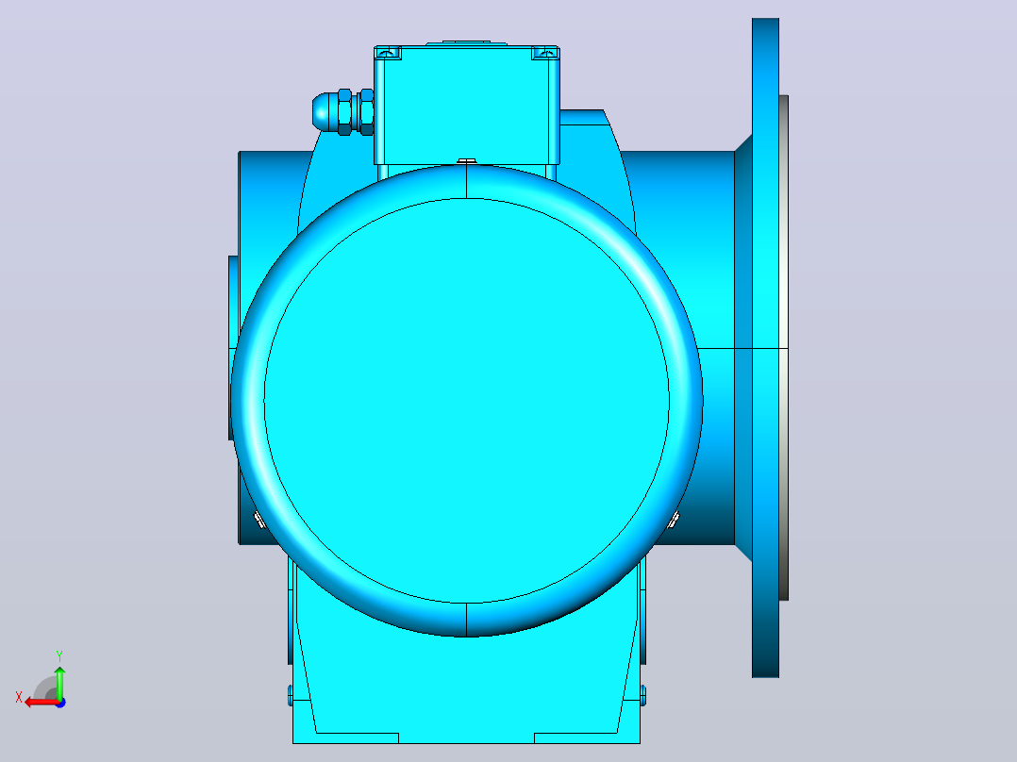
Task: Select the tall mounting flange plate at right
Action: [x=765, y=348]
